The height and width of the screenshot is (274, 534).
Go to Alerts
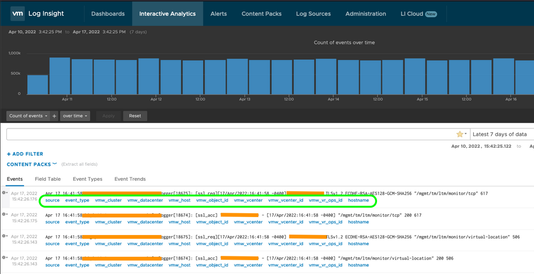tap(218, 14)
